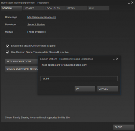Image resolution: width=135 pixels, height=131 pixels.
Task: Click the 'Homepage' label
Action: click(11, 17)
